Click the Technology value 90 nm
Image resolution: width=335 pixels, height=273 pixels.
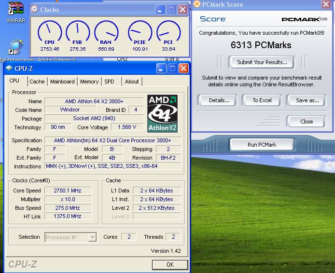tap(58, 127)
